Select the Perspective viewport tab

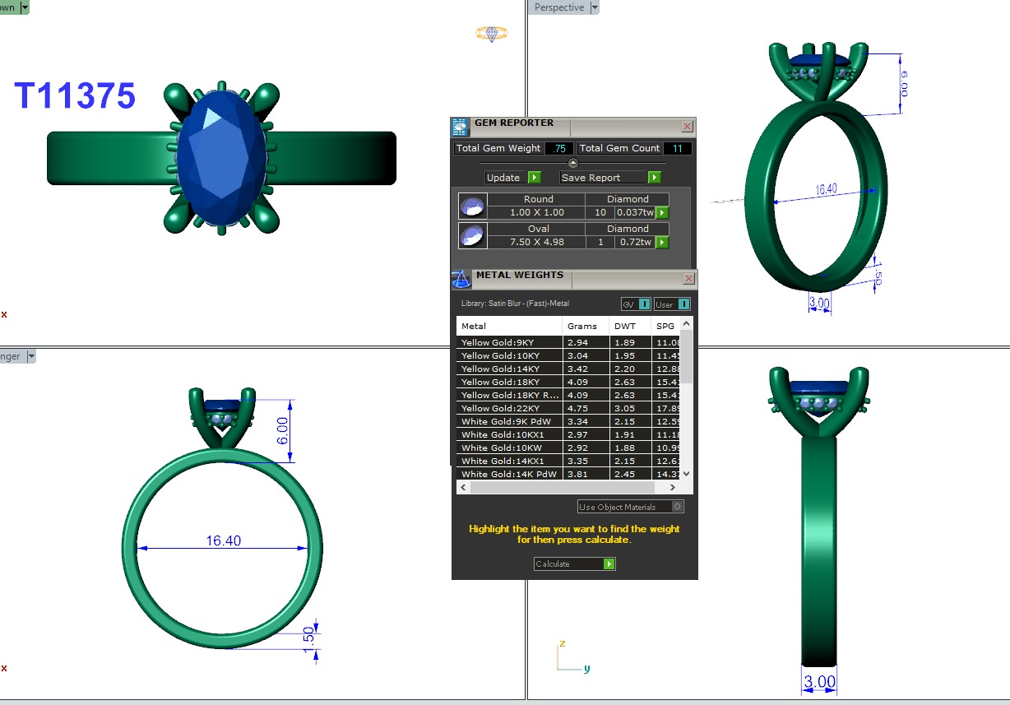click(x=558, y=7)
